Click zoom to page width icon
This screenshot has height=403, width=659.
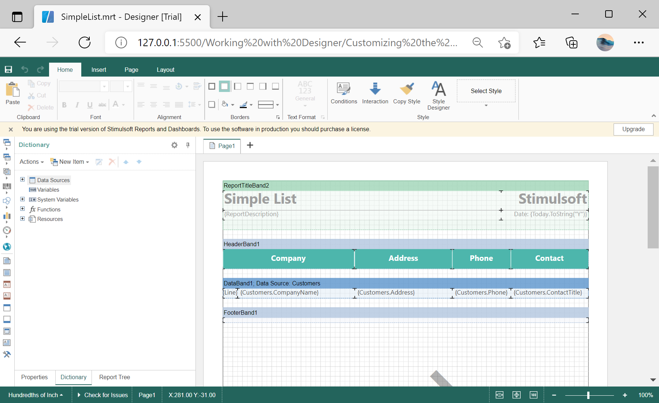coord(499,395)
